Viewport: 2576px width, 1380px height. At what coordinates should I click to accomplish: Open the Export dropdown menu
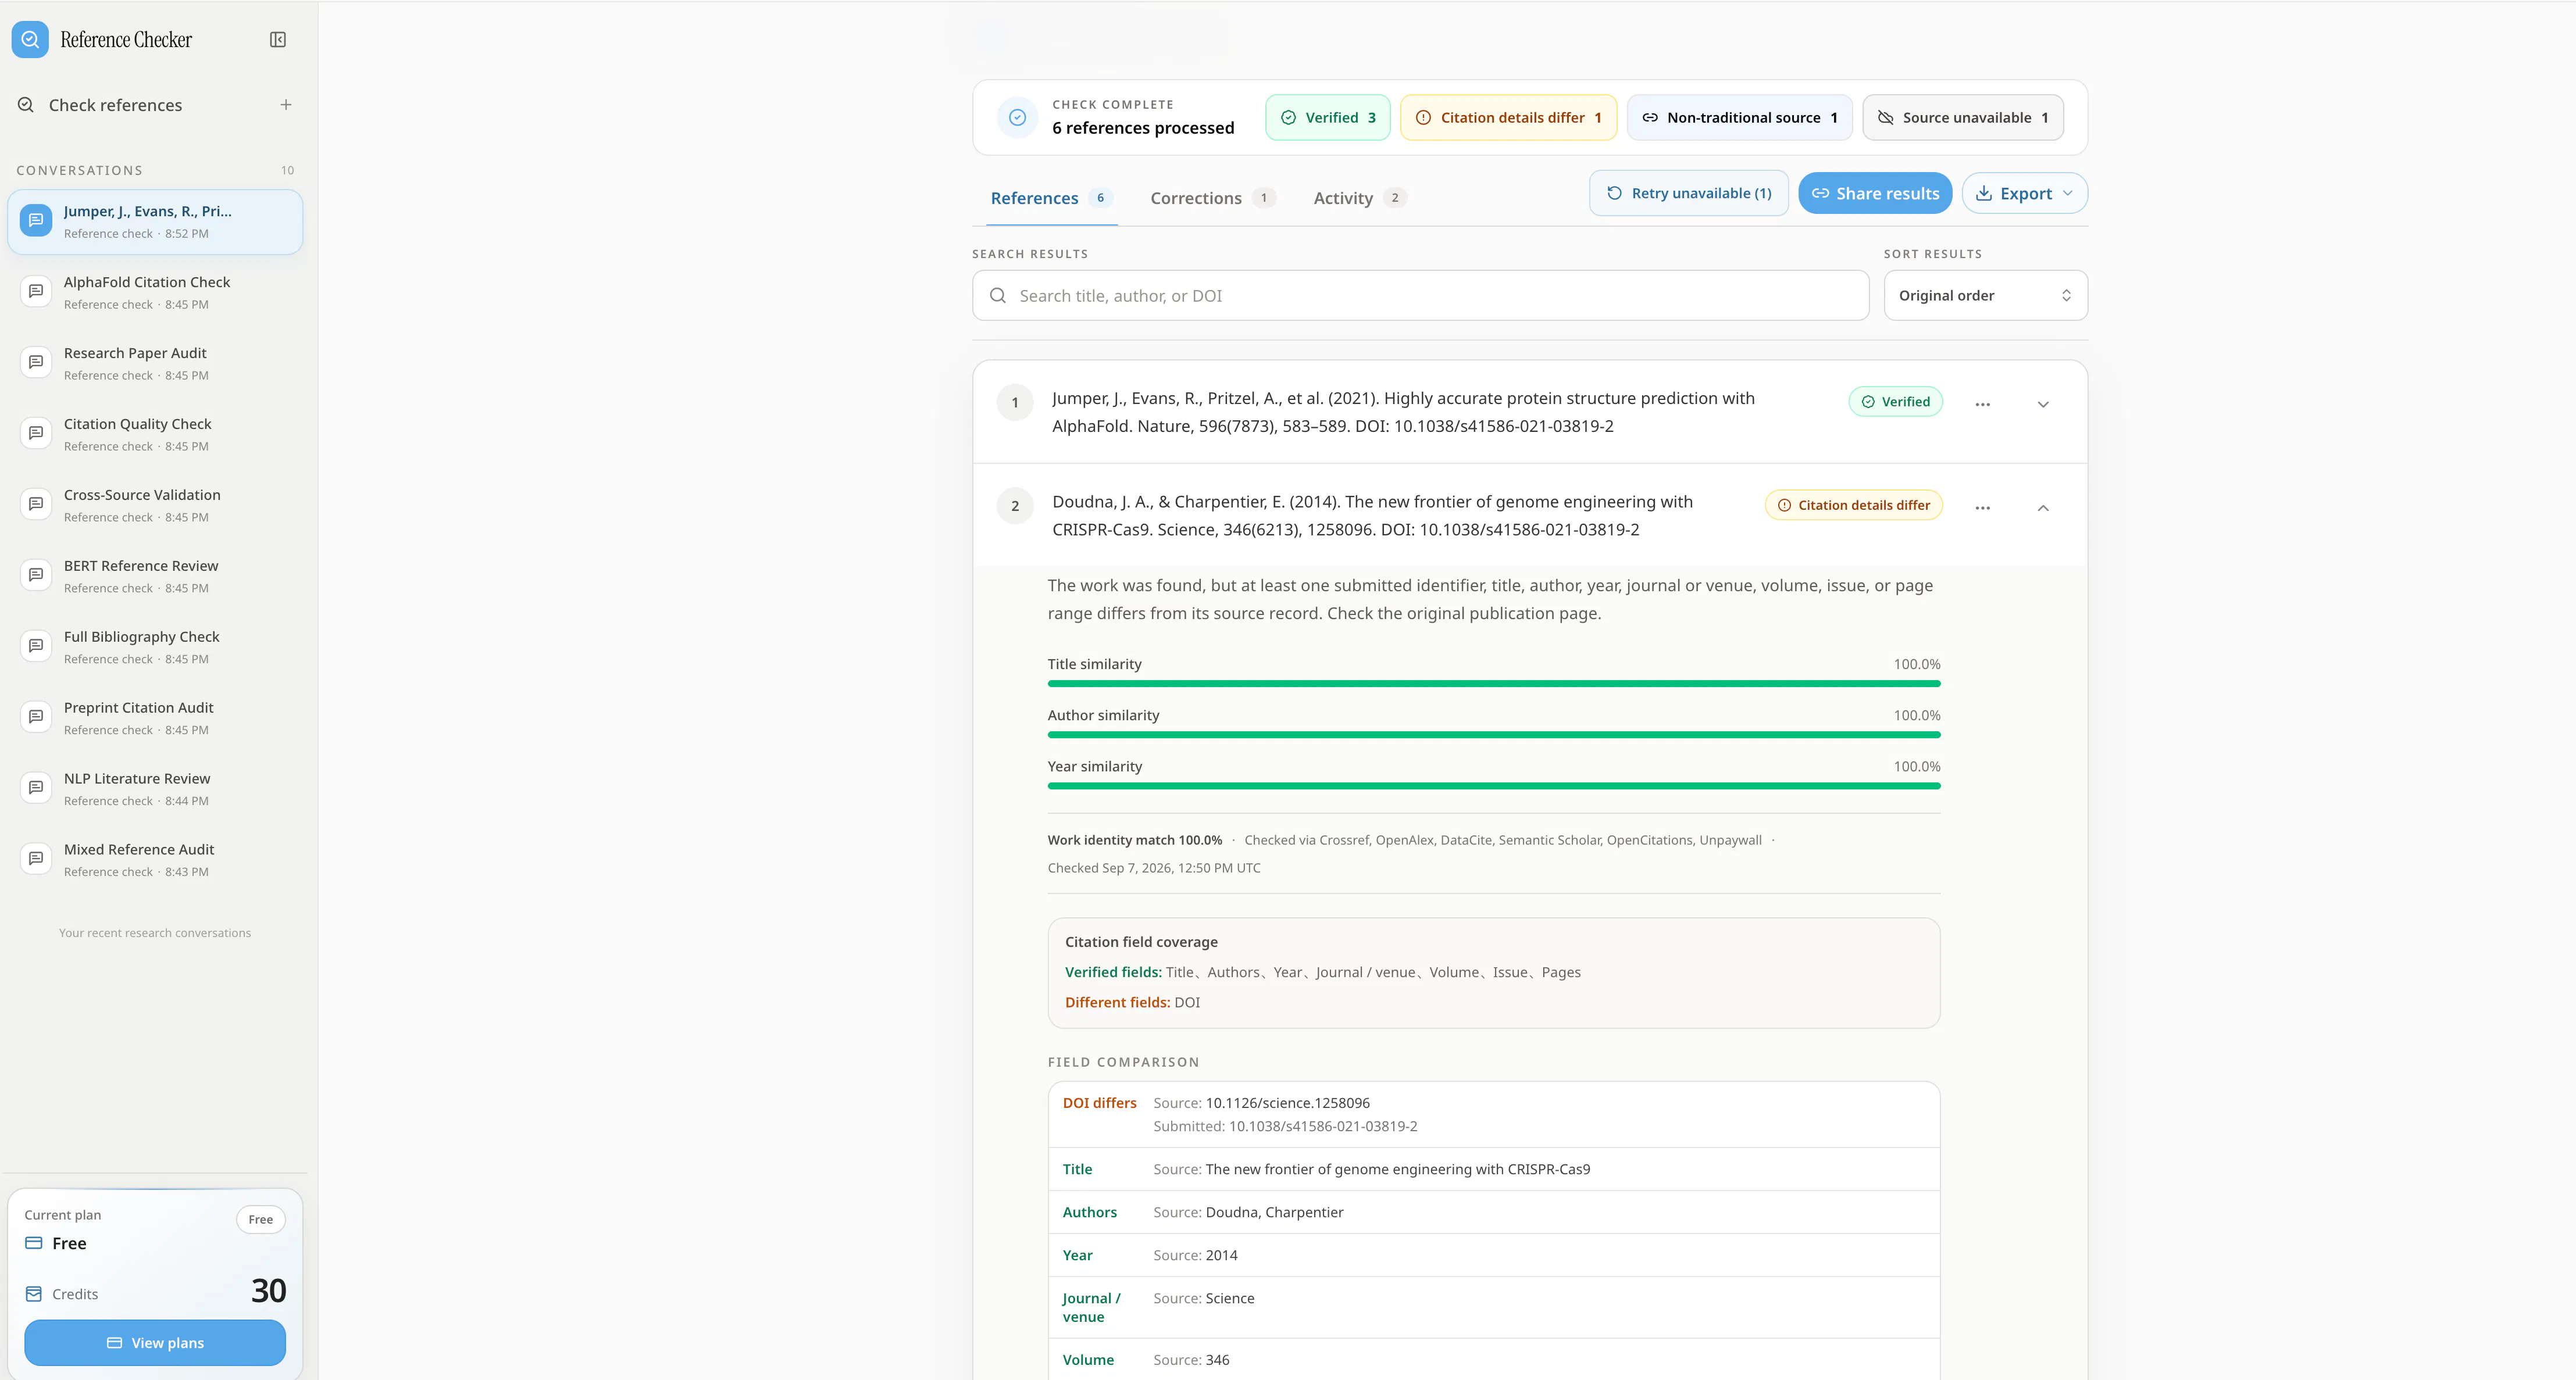2024,194
